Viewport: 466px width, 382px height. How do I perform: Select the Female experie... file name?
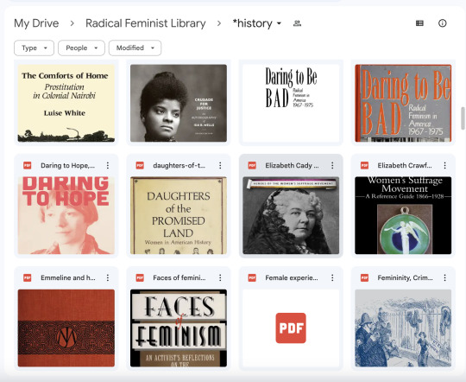tap(292, 278)
